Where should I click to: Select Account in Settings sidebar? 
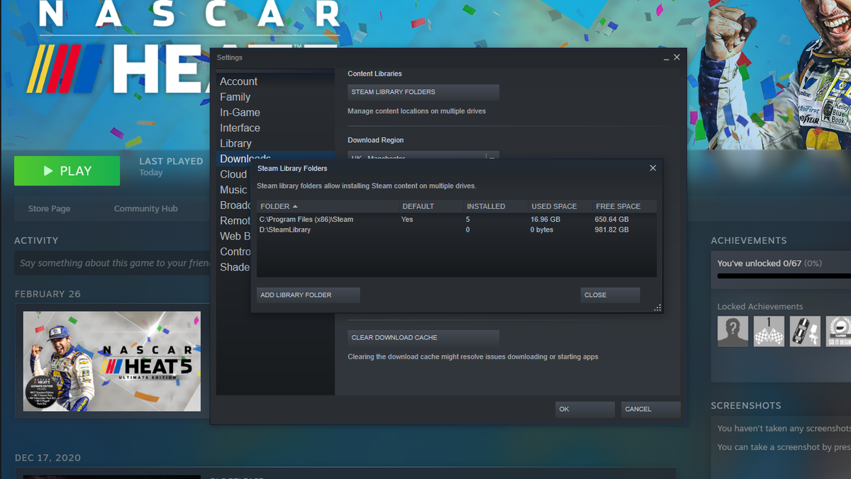[x=238, y=81]
